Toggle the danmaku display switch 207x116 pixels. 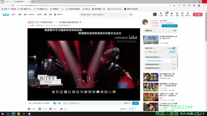[x=55, y=103]
